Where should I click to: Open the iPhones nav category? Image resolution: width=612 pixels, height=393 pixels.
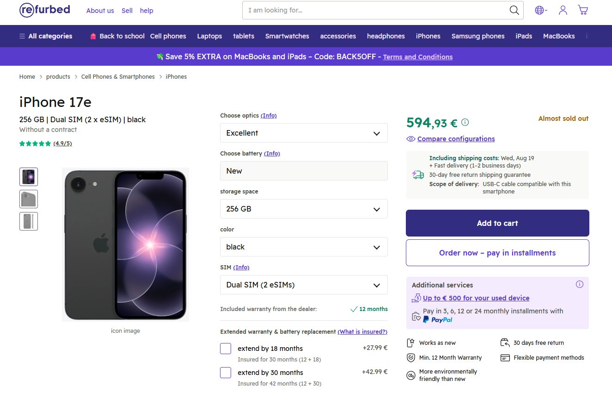[x=428, y=36]
